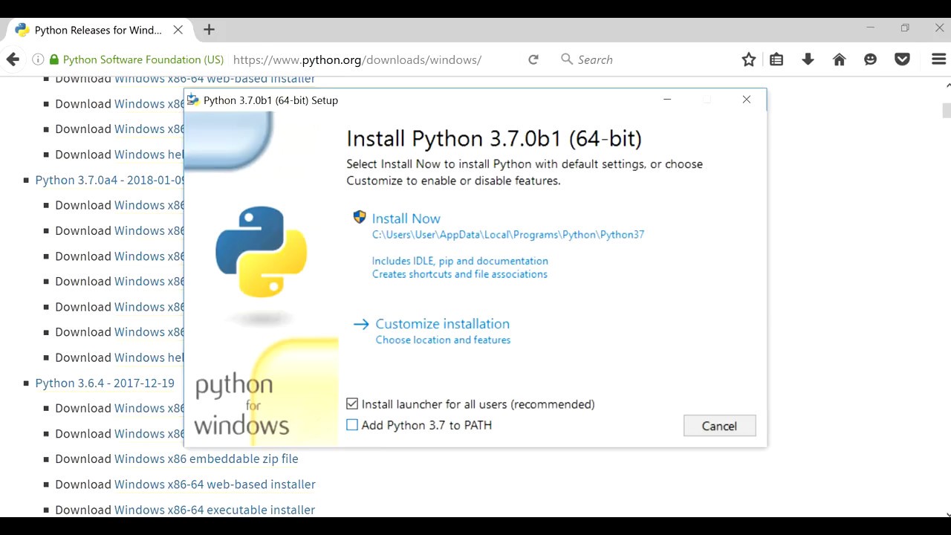Viewport: 951px width, 535px height.
Task: Open the downloads arrow icon
Action: 808,59
